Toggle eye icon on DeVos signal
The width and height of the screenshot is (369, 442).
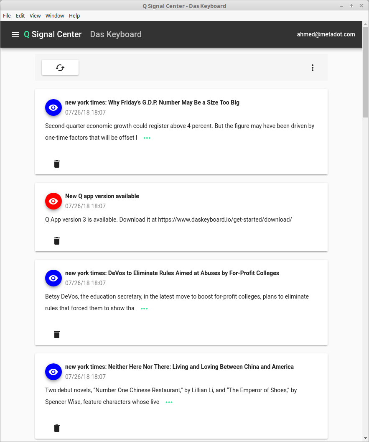click(53, 278)
